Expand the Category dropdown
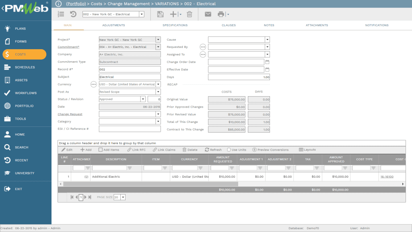412x232 pixels. [x=158, y=122]
